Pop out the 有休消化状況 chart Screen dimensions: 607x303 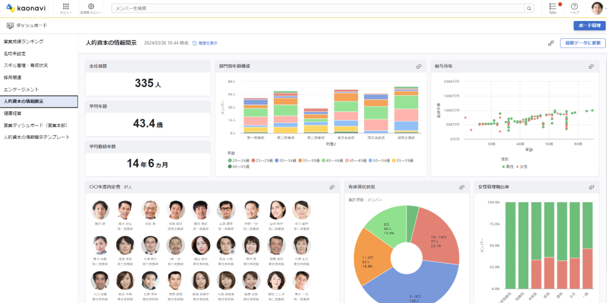click(x=461, y=187)
